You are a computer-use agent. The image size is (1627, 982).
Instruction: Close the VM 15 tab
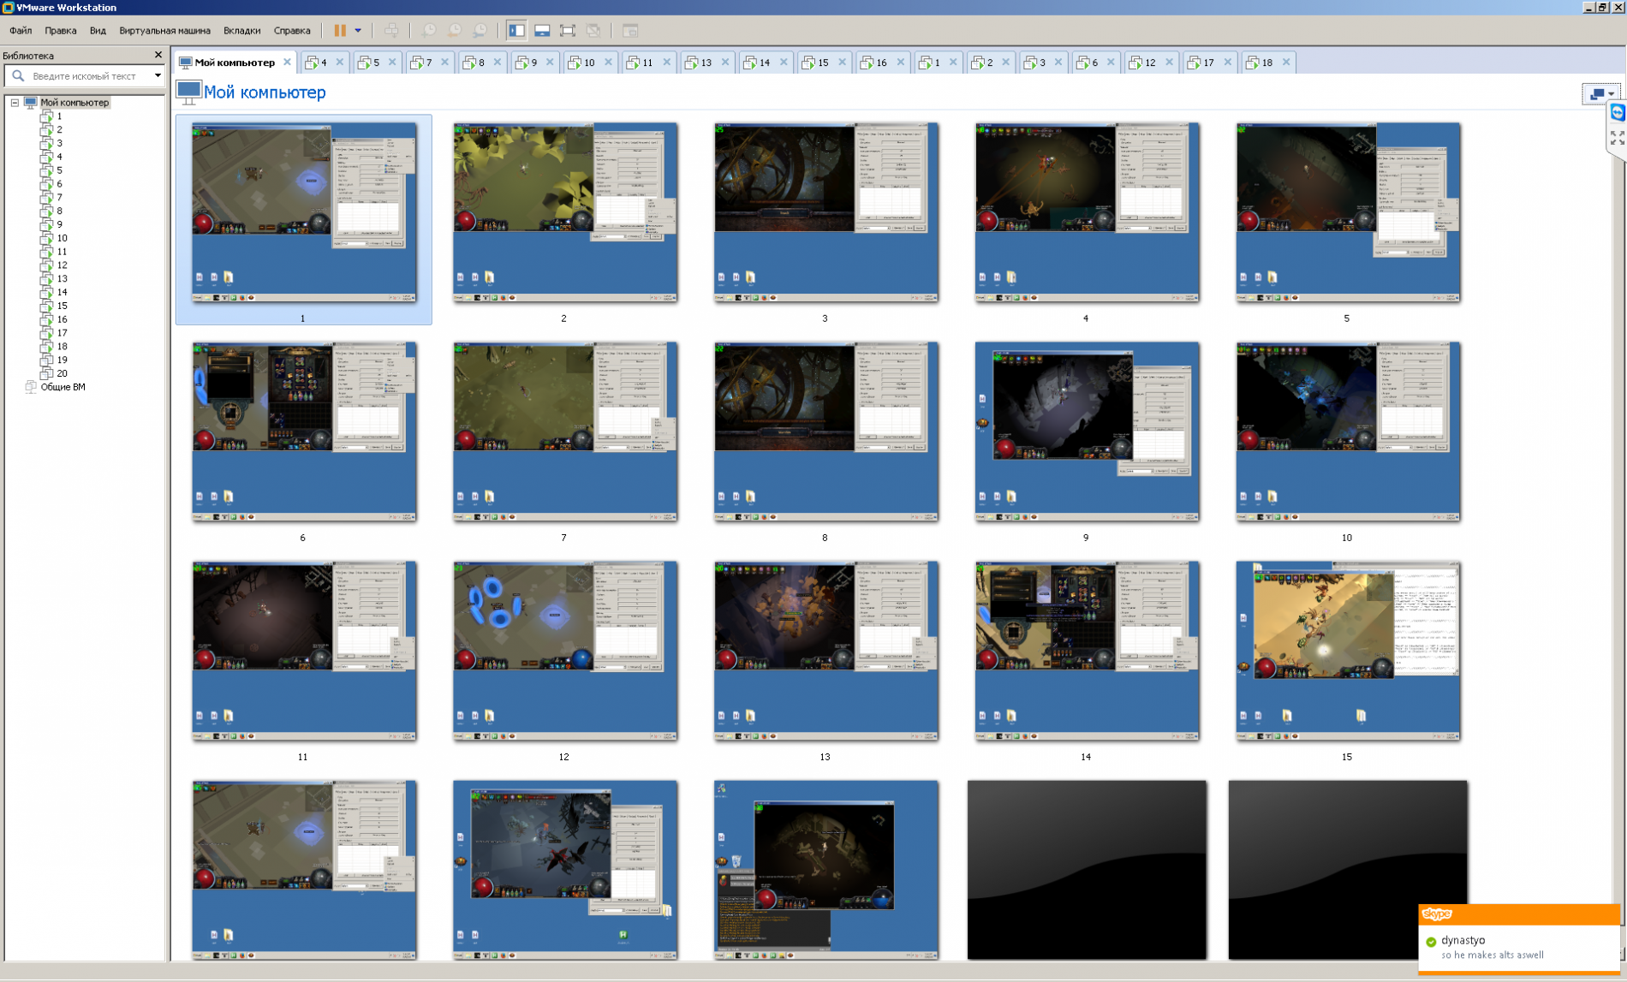(x=842, y=62)
